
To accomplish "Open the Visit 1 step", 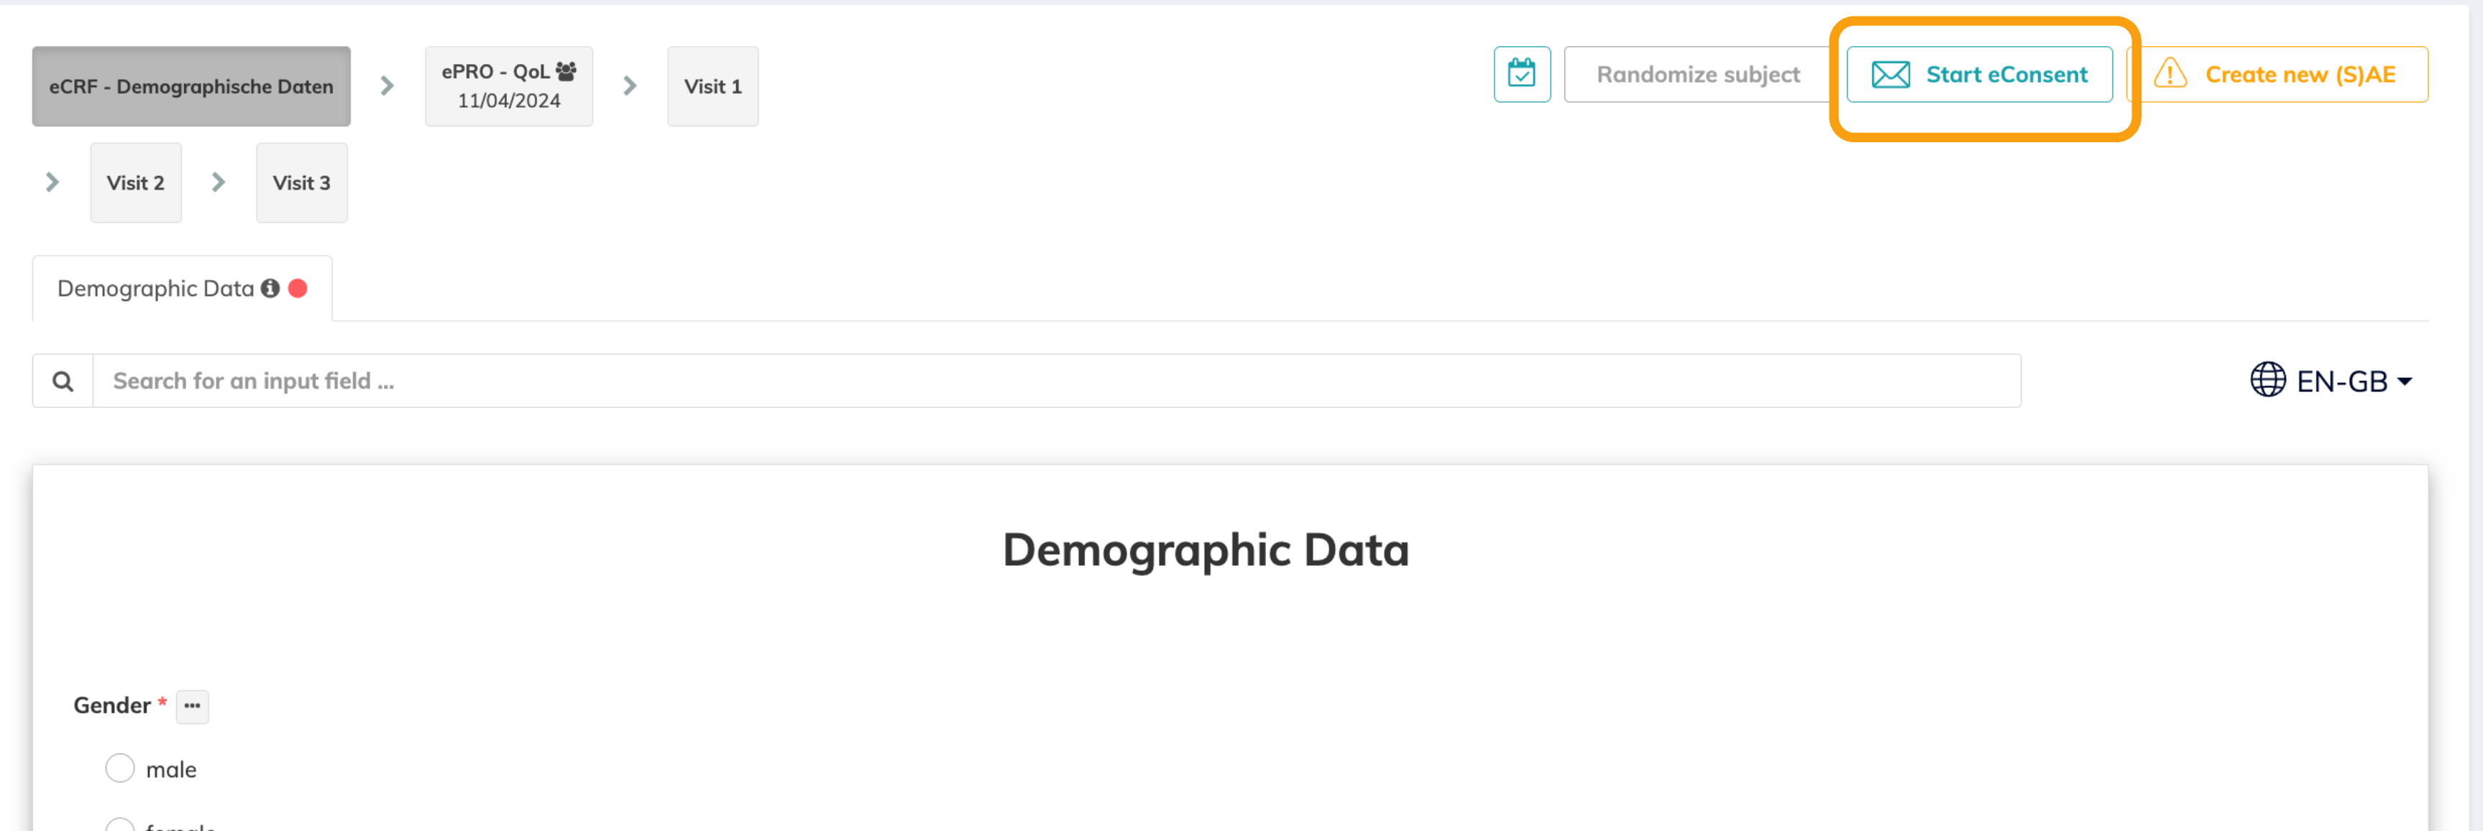I will (712, 87).
